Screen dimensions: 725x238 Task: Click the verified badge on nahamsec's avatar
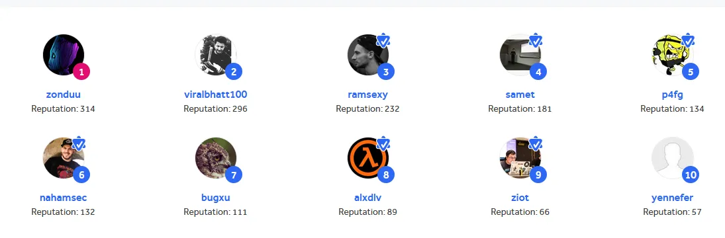point(79,144)
